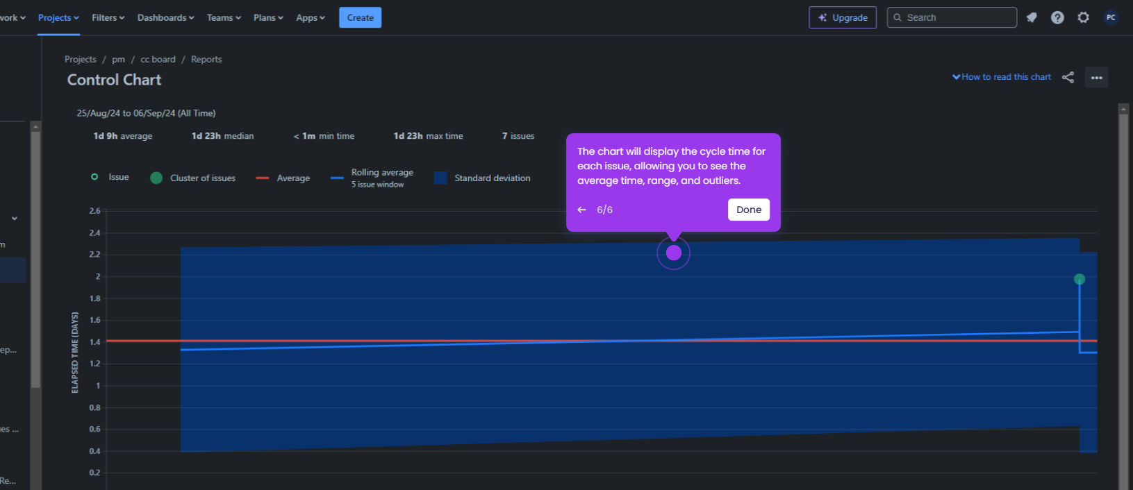Open the Projects dropdown menu
The height and width of the screenshot is (490, 1133).
point(58,17)
